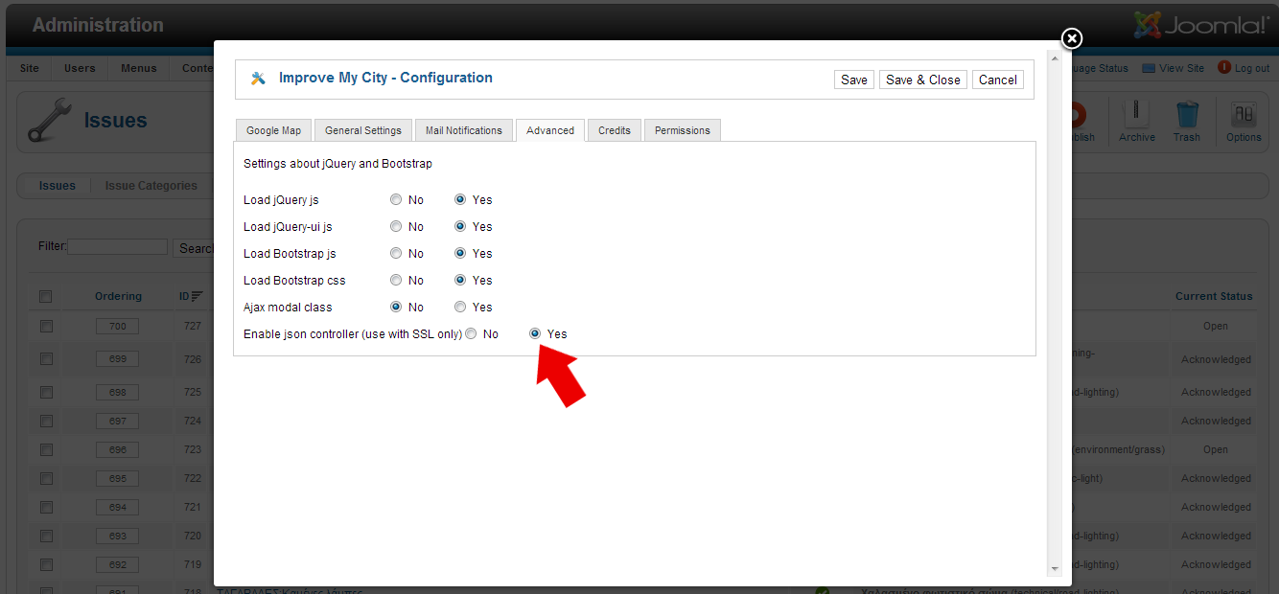Select No for Load Bootstrap js
The height and width of the screenshot is (594, 1279).
click(396, 254)
